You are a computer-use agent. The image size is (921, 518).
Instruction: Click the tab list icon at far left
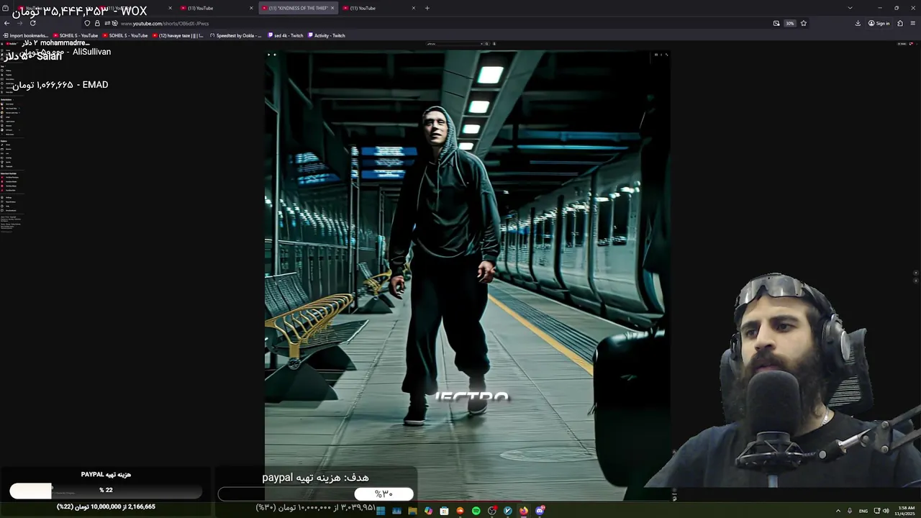click(x=4, y=8)
